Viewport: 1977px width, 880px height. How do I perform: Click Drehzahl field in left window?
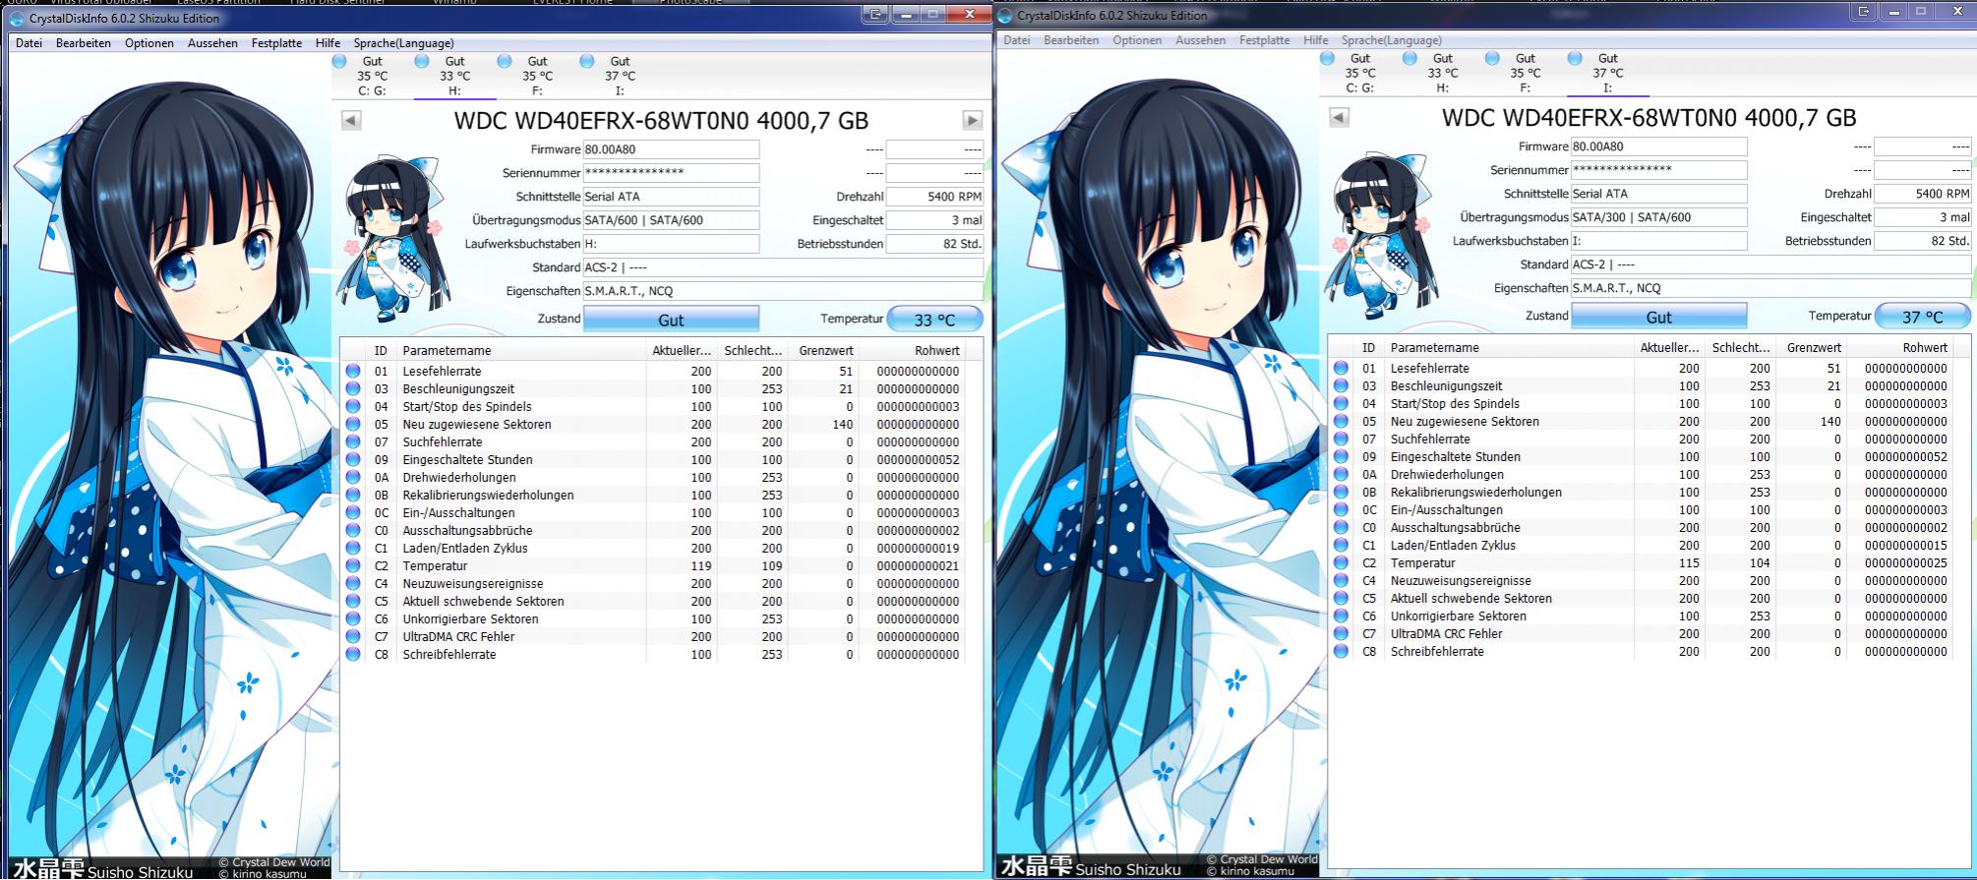[x=934, y=197]
